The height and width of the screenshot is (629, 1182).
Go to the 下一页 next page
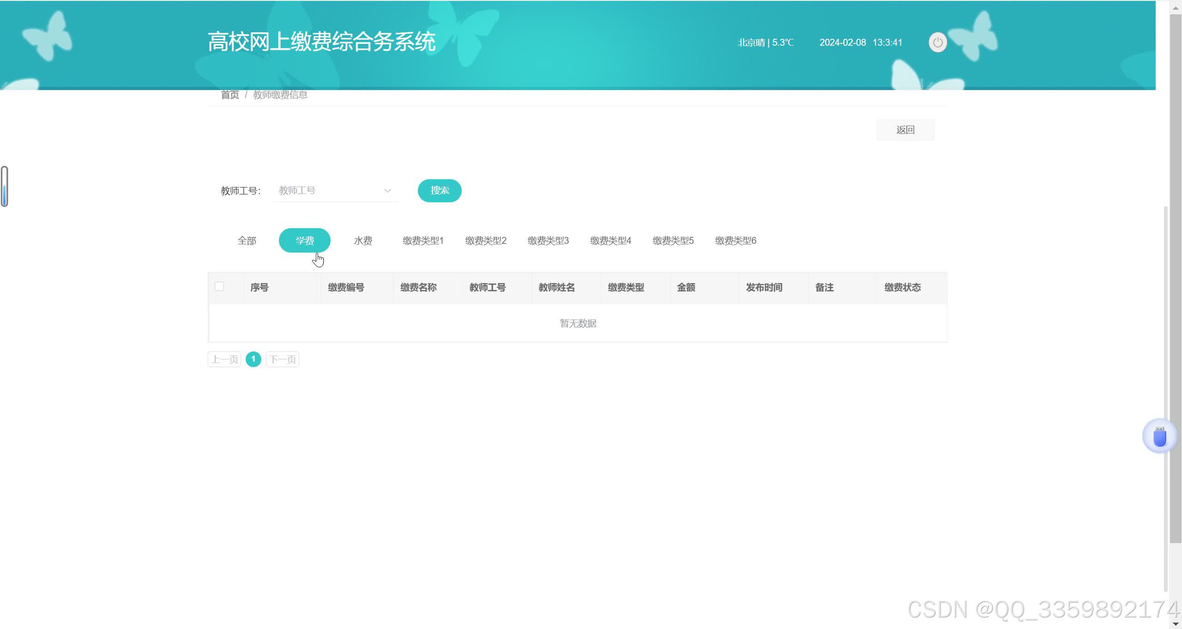click(x=283, y=359)
